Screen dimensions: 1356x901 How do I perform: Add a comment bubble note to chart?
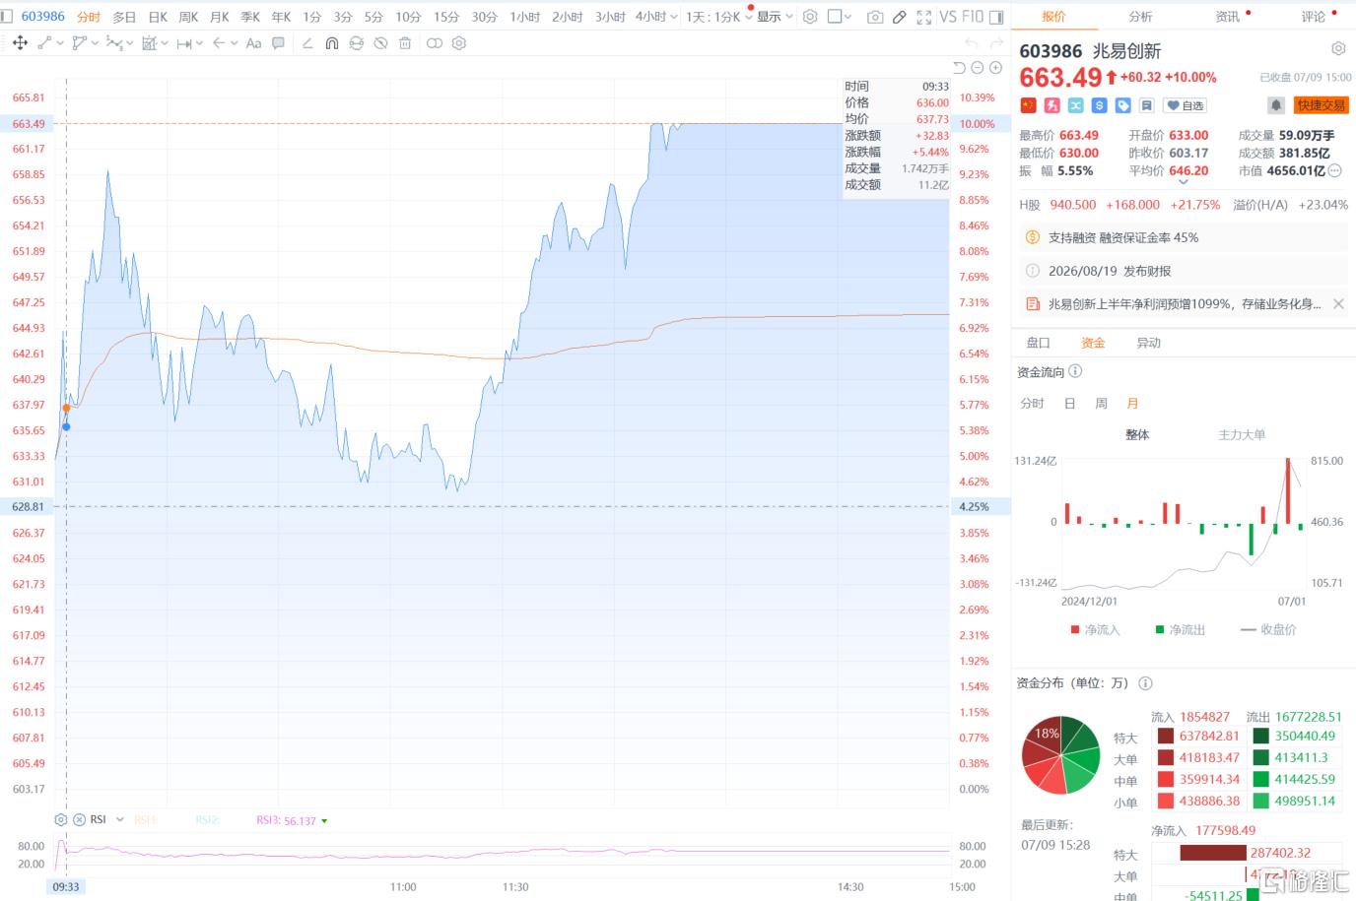tap(279, 43)
